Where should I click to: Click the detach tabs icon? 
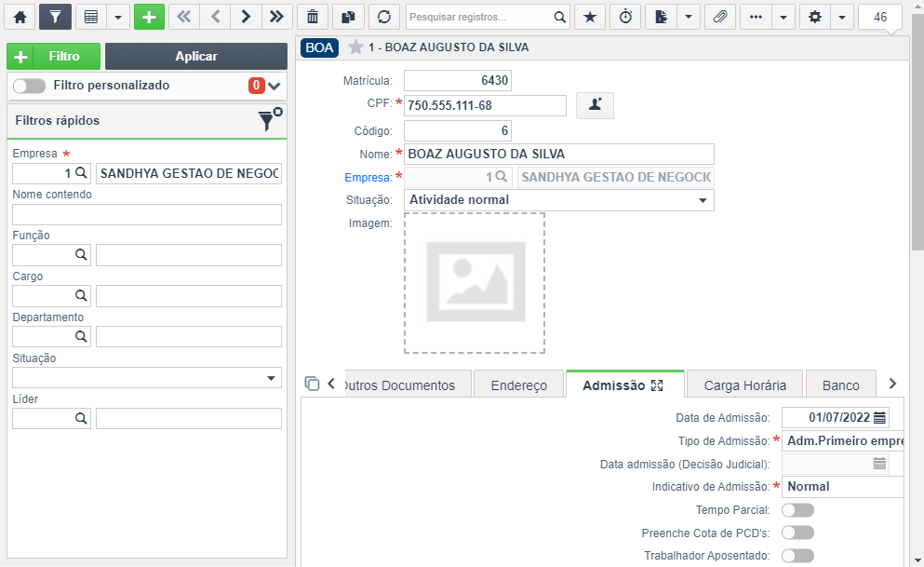[313, 384]
